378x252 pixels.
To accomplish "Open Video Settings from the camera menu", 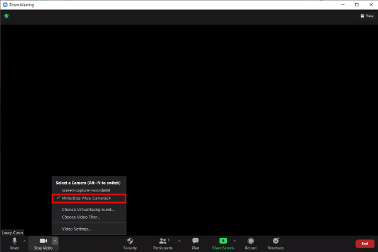I will [x=76, y=228].
